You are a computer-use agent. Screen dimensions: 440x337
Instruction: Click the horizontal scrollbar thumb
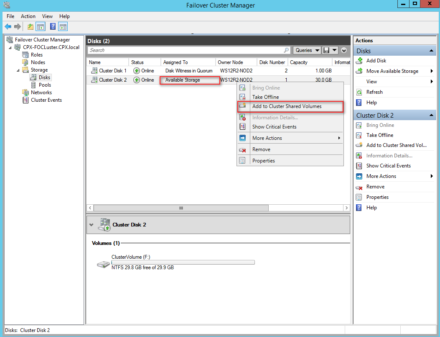(181, 208)
